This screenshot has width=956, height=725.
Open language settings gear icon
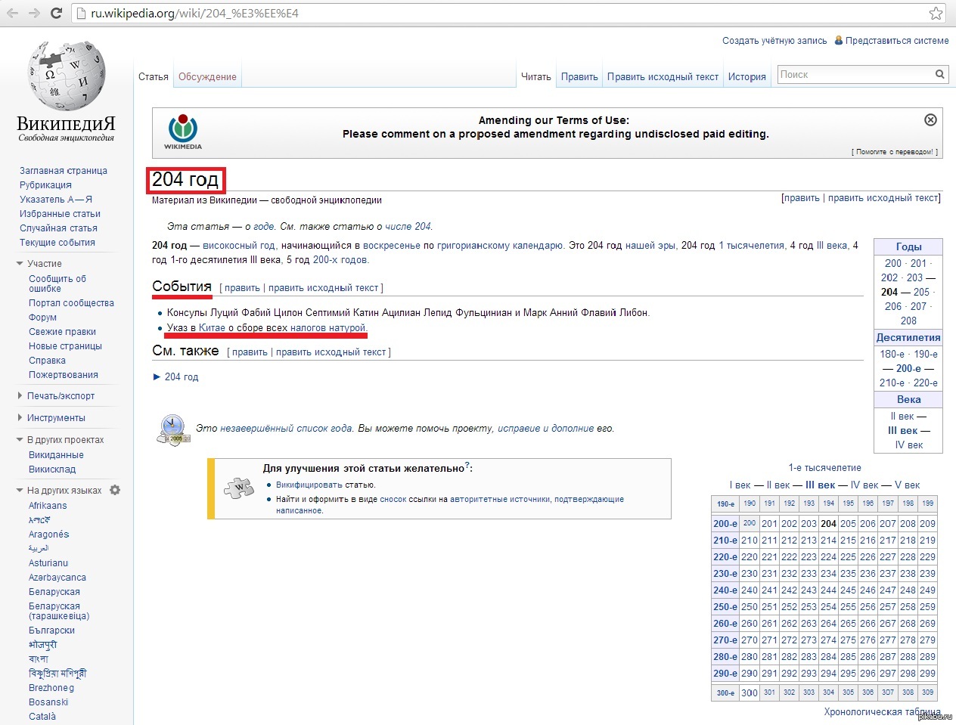pos(115,490)
